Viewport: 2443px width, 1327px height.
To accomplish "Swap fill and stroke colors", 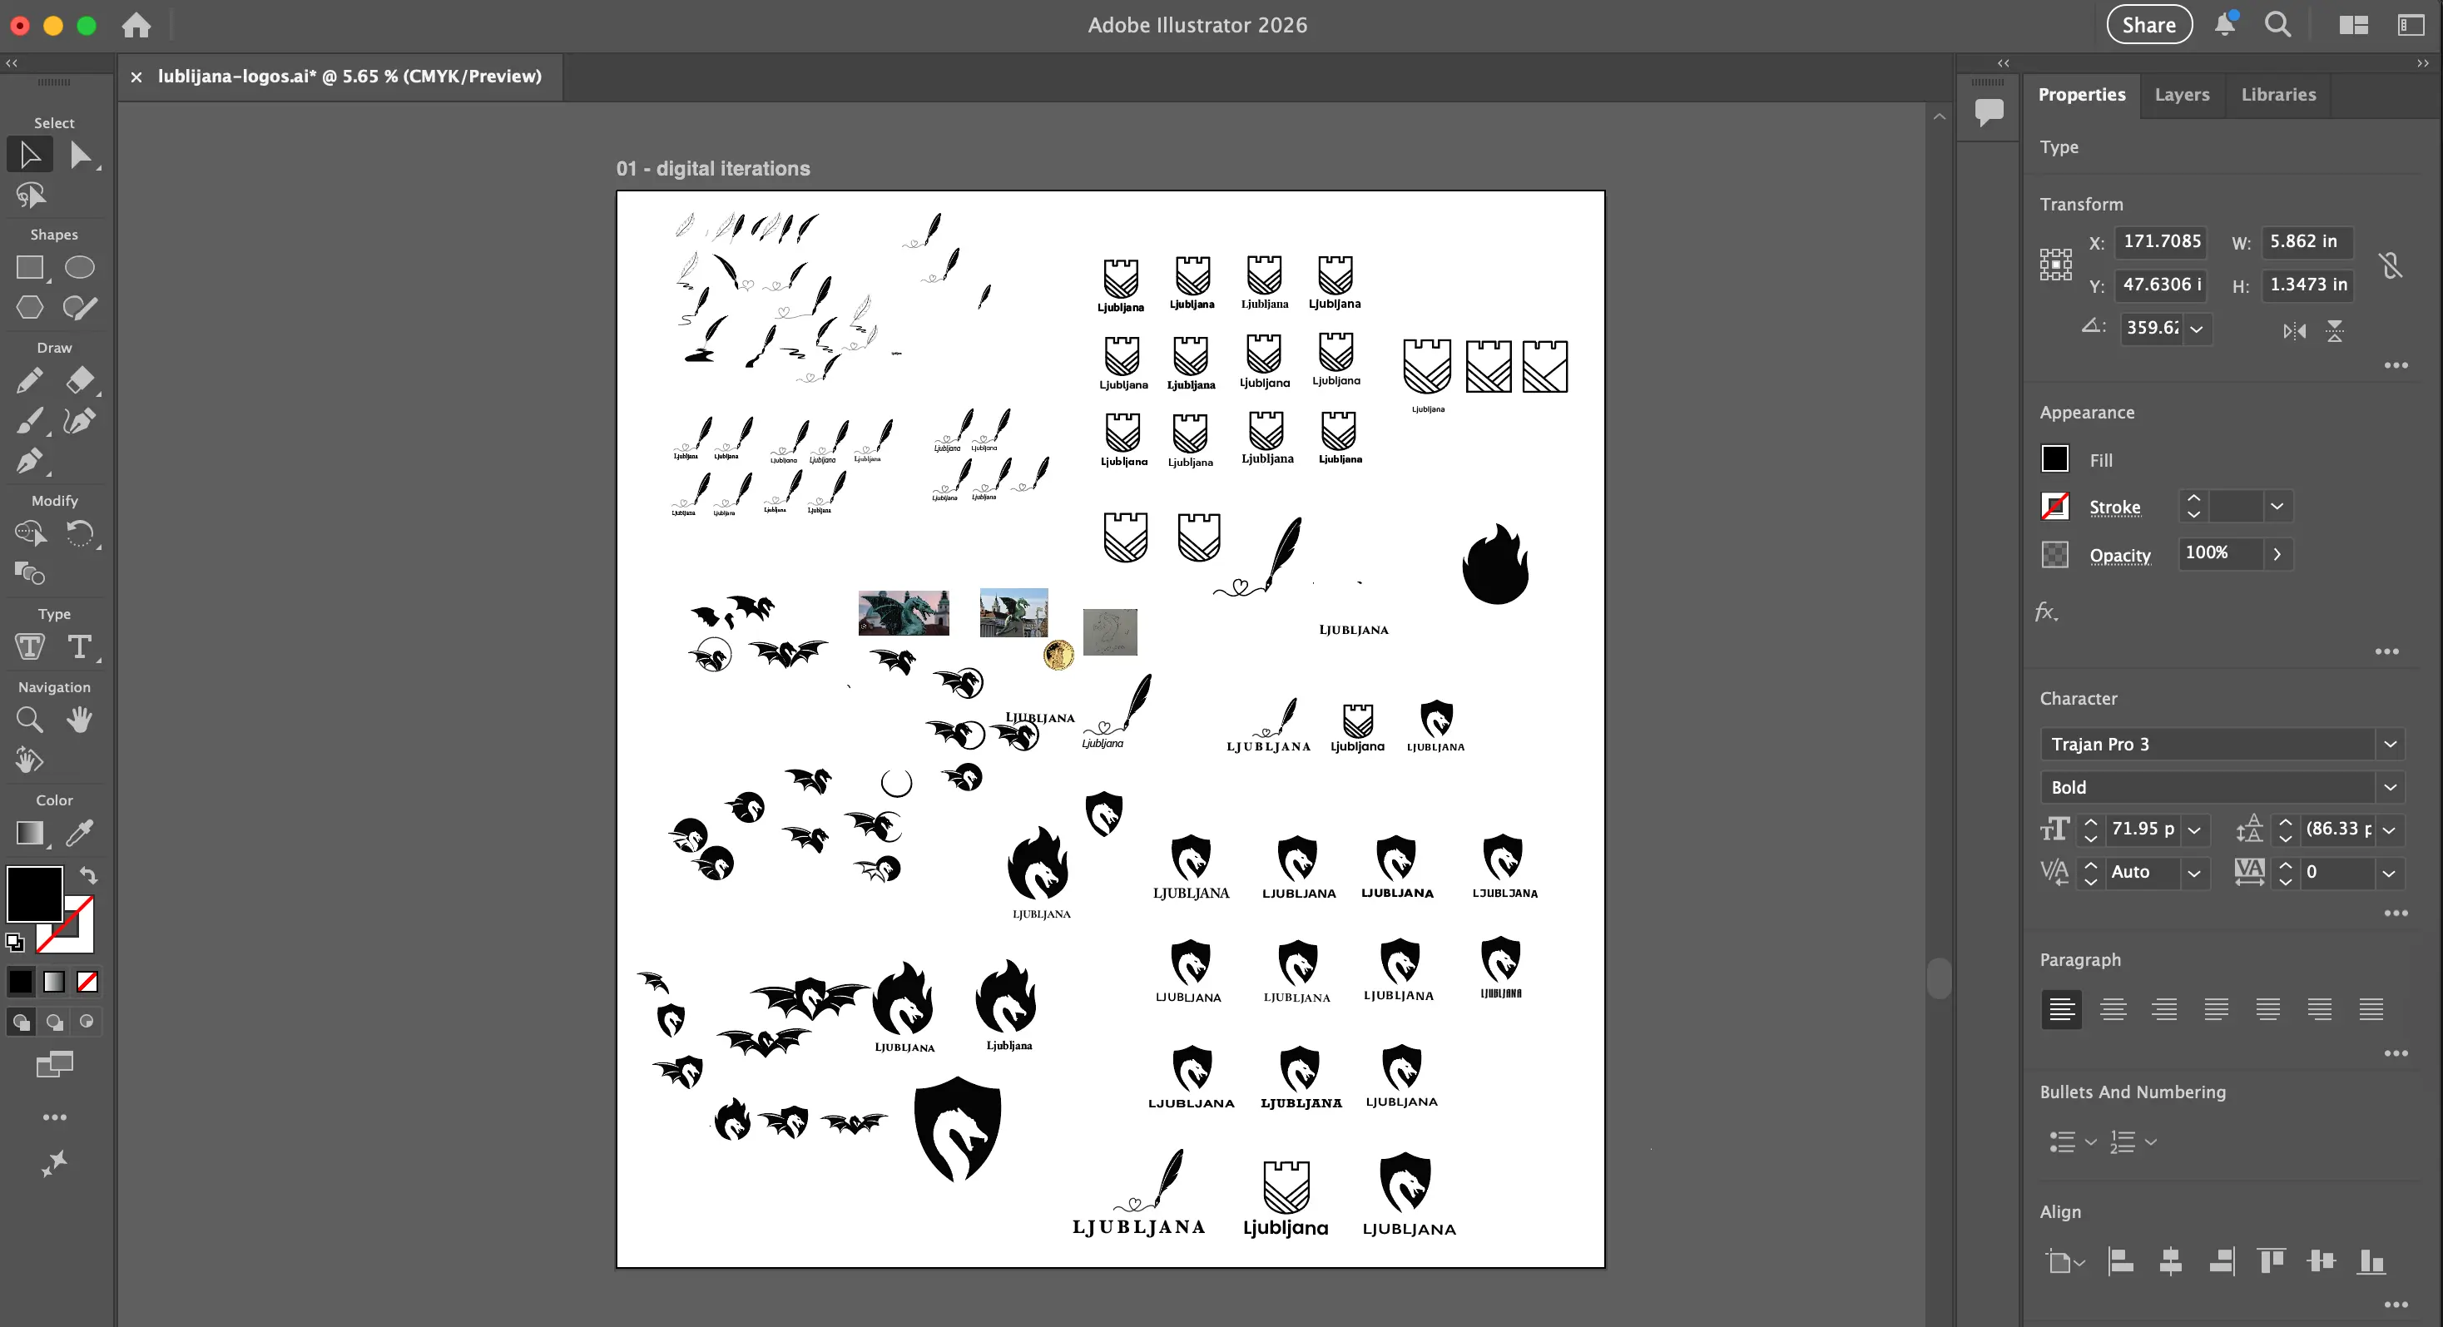I will click(x=88, y=874).
